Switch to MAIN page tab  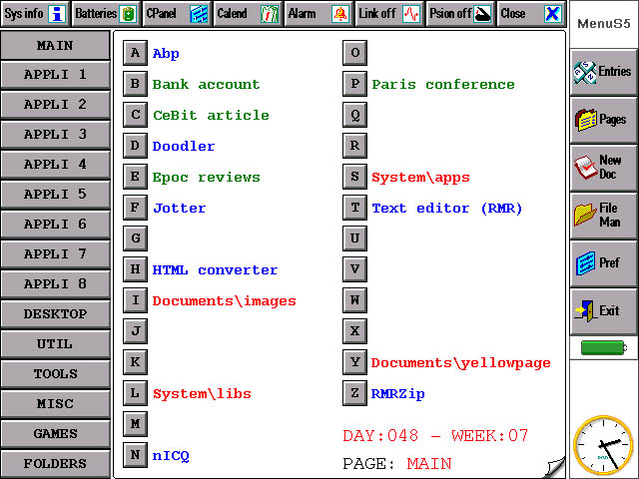(x=55, y=45)
